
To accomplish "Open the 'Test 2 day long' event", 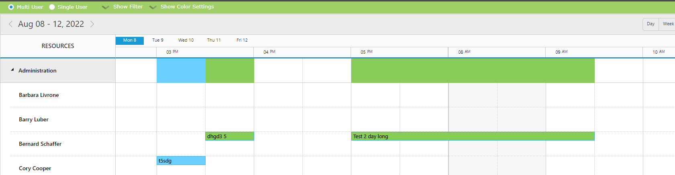I will coord(472,136).
